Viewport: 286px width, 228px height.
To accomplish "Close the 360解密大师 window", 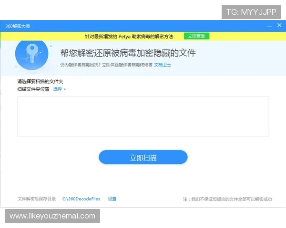I will pyautogui.click(x=279, y=25).
